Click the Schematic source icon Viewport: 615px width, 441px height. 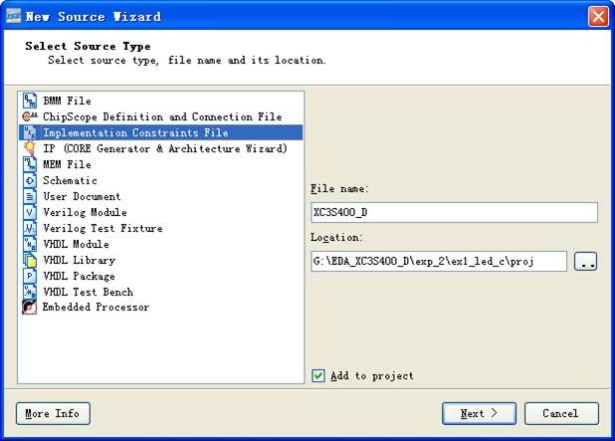29,180
